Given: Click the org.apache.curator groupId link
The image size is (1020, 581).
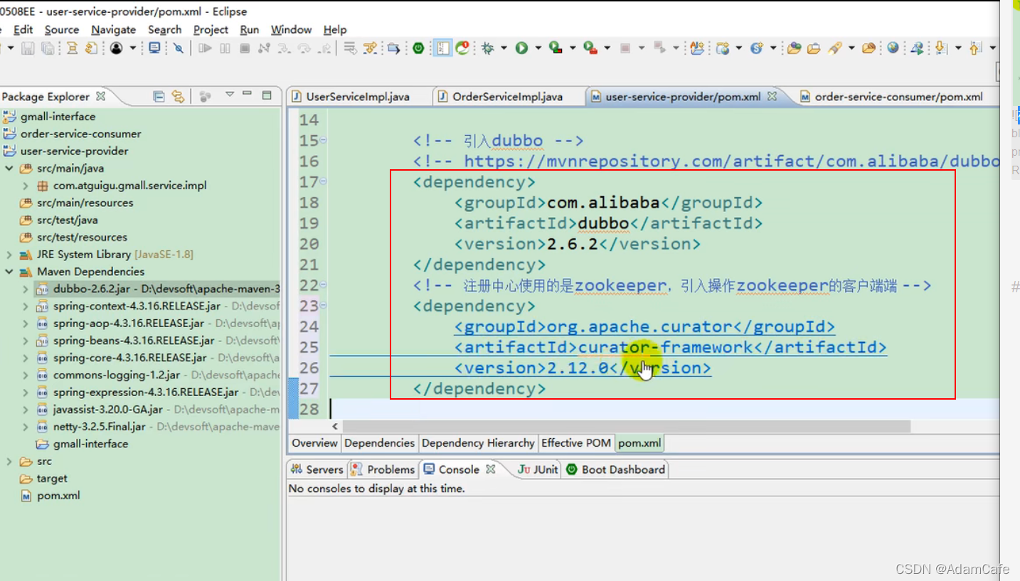Looking at the screenshot, I should pyautogui.click(x=644, y=326).
